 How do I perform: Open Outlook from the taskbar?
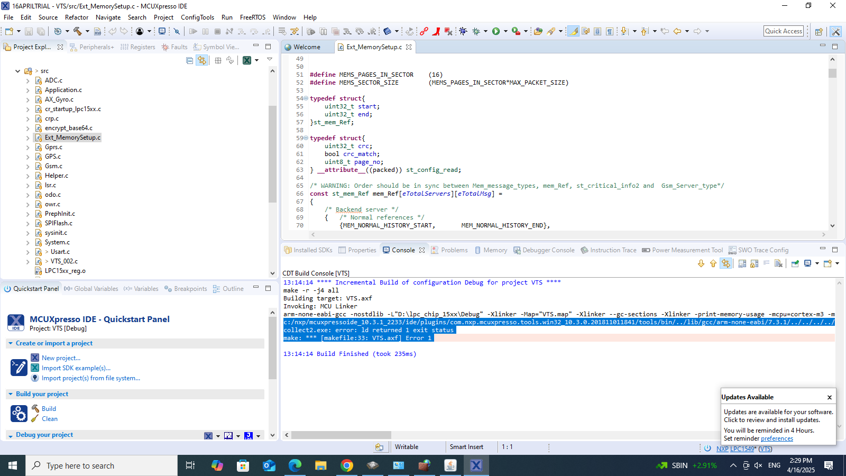pos(269,465)
